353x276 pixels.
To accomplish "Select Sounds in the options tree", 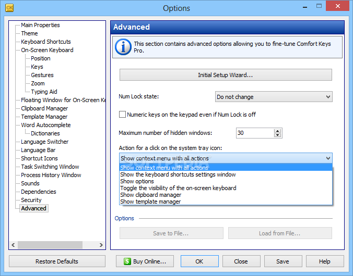I will pos(30,183).
